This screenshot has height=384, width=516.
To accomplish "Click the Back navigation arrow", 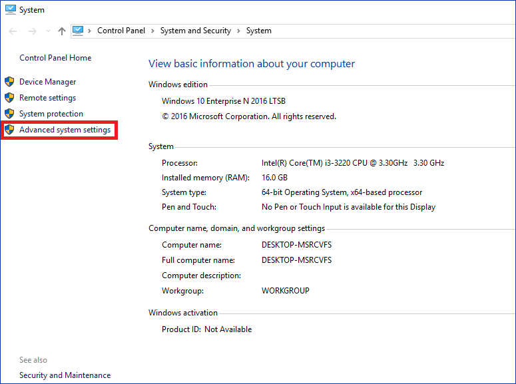I will click(x=13, y=31).
